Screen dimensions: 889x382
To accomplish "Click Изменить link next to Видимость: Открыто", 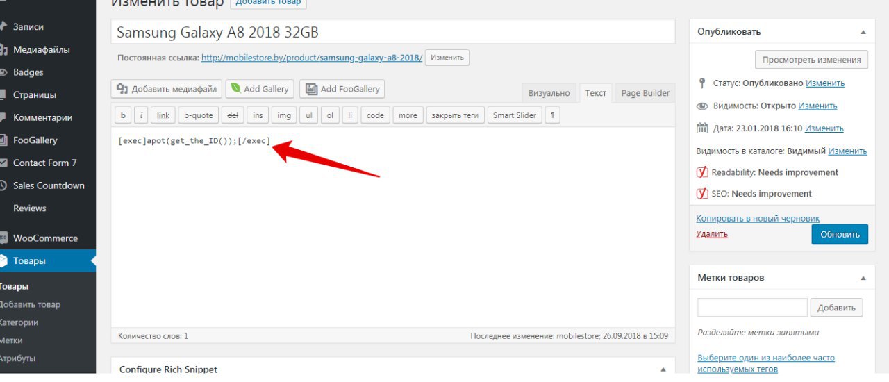I will coord(817,106).
